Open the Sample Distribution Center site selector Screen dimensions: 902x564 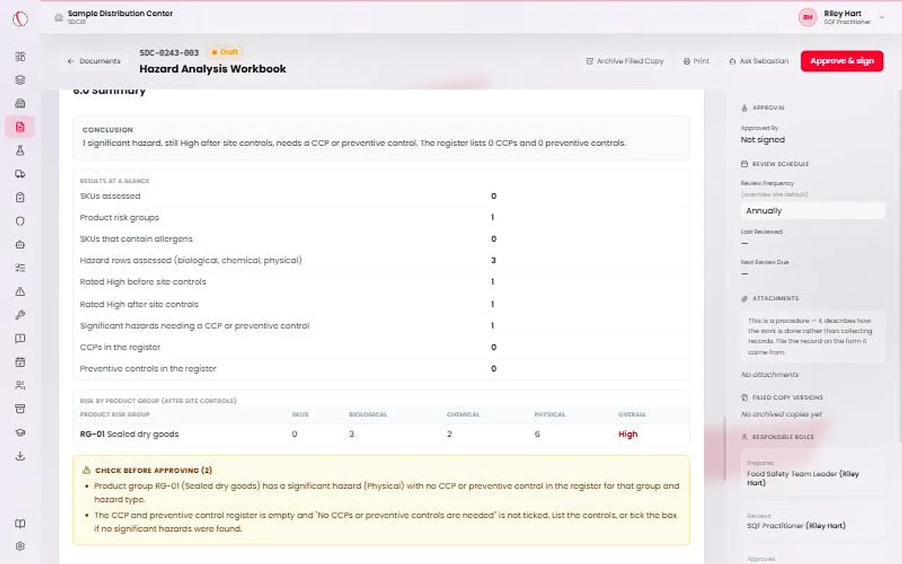[x=113, y=17]
